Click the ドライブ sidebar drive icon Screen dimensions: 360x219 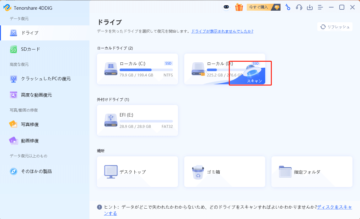click(13, 33)
